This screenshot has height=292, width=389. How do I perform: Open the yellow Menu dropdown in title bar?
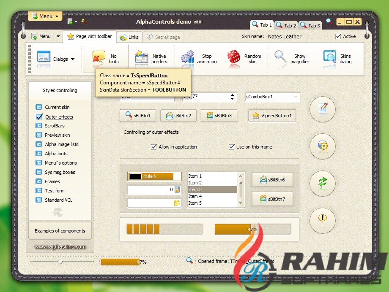[x=45, y=16]
